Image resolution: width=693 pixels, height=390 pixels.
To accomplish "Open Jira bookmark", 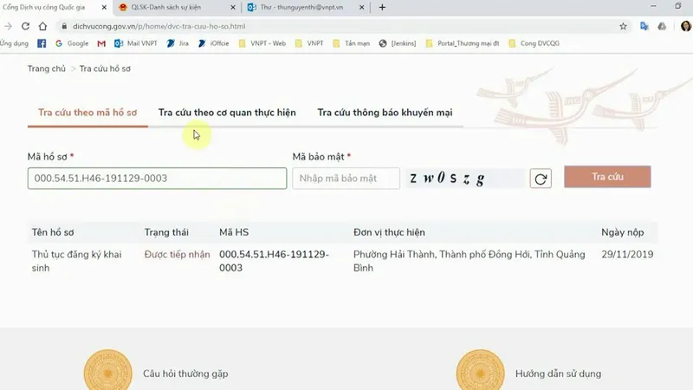I will point(178,43).
